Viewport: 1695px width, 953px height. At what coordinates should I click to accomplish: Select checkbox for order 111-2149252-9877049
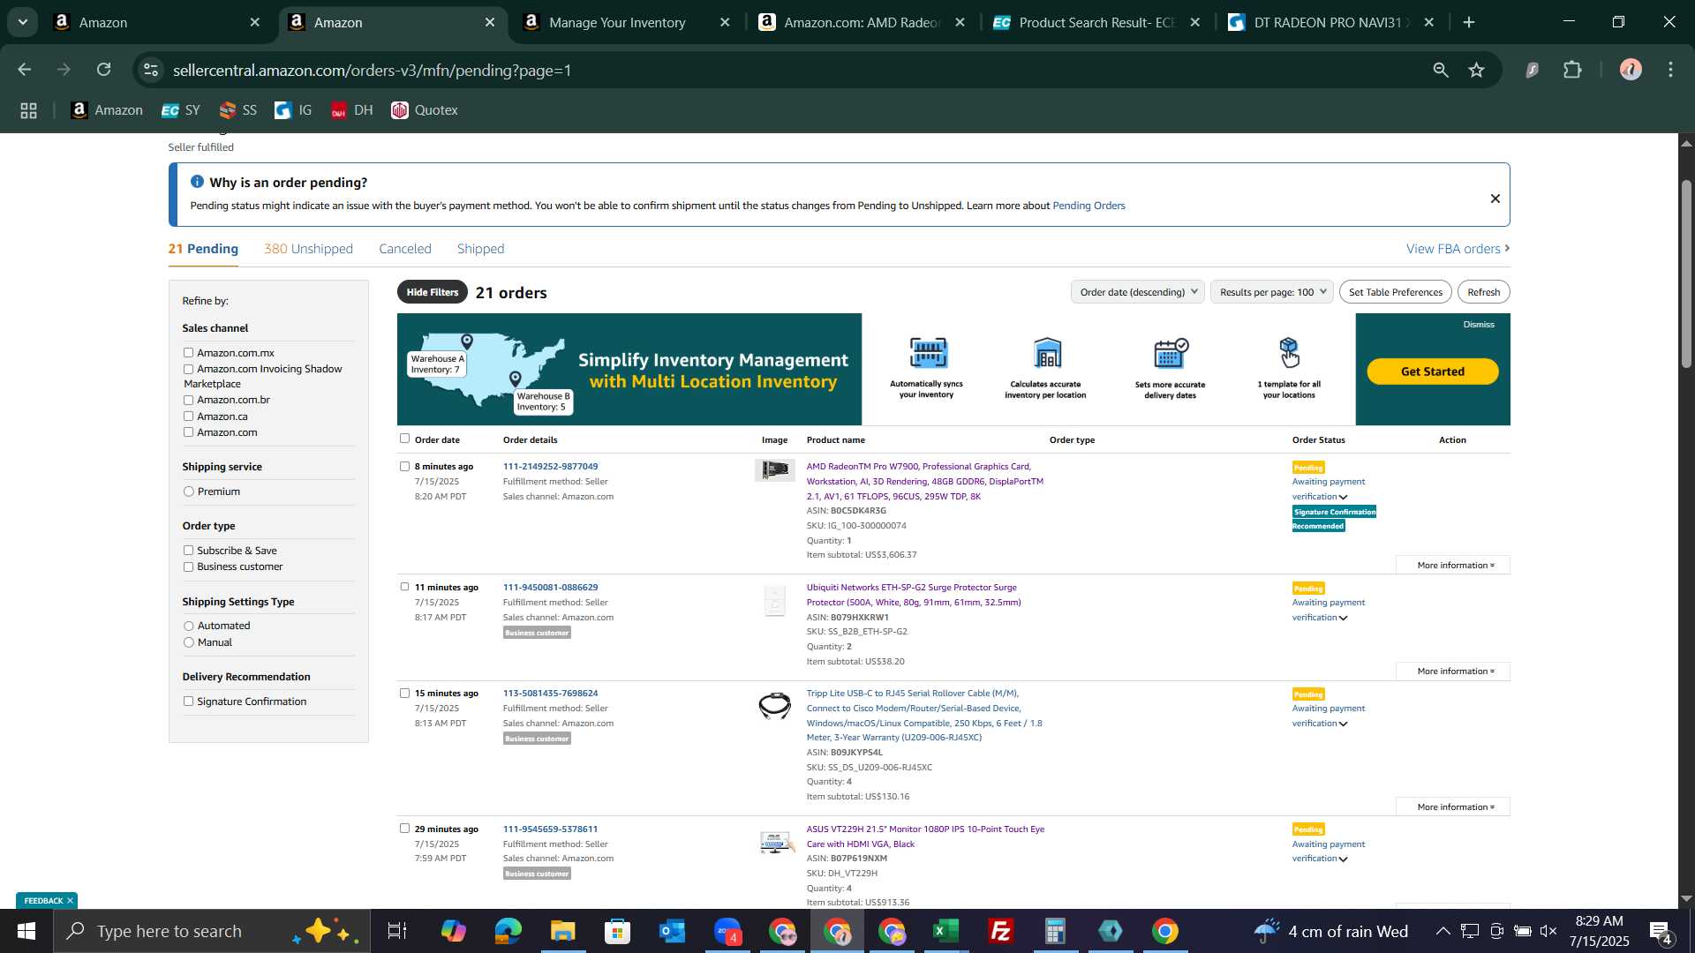tap(404, 466)
